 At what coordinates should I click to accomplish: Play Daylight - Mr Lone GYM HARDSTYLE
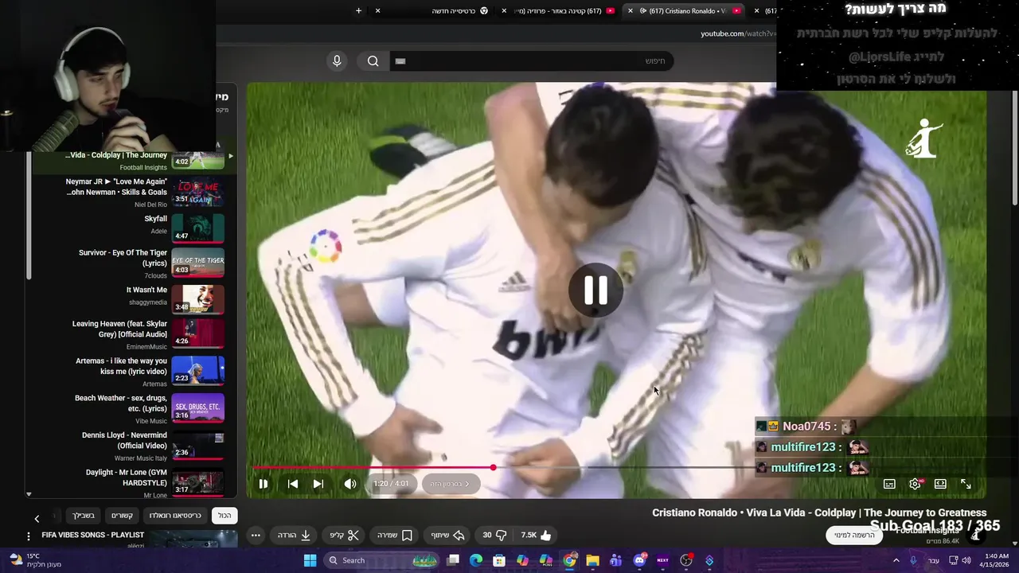point(198,482)
